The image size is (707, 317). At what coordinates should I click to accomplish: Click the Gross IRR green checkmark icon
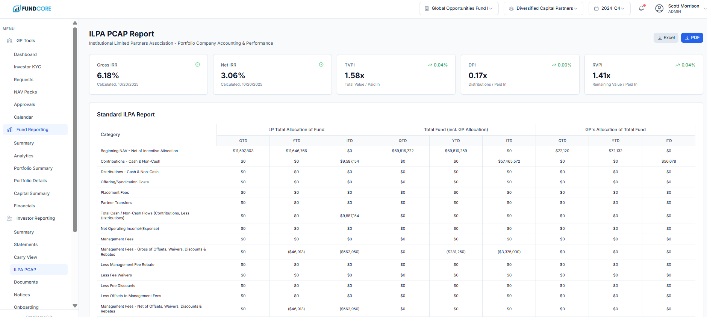point(197,65)
